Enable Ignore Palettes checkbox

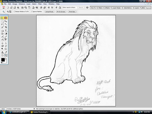pyautogui.click(x=32, y=12)
